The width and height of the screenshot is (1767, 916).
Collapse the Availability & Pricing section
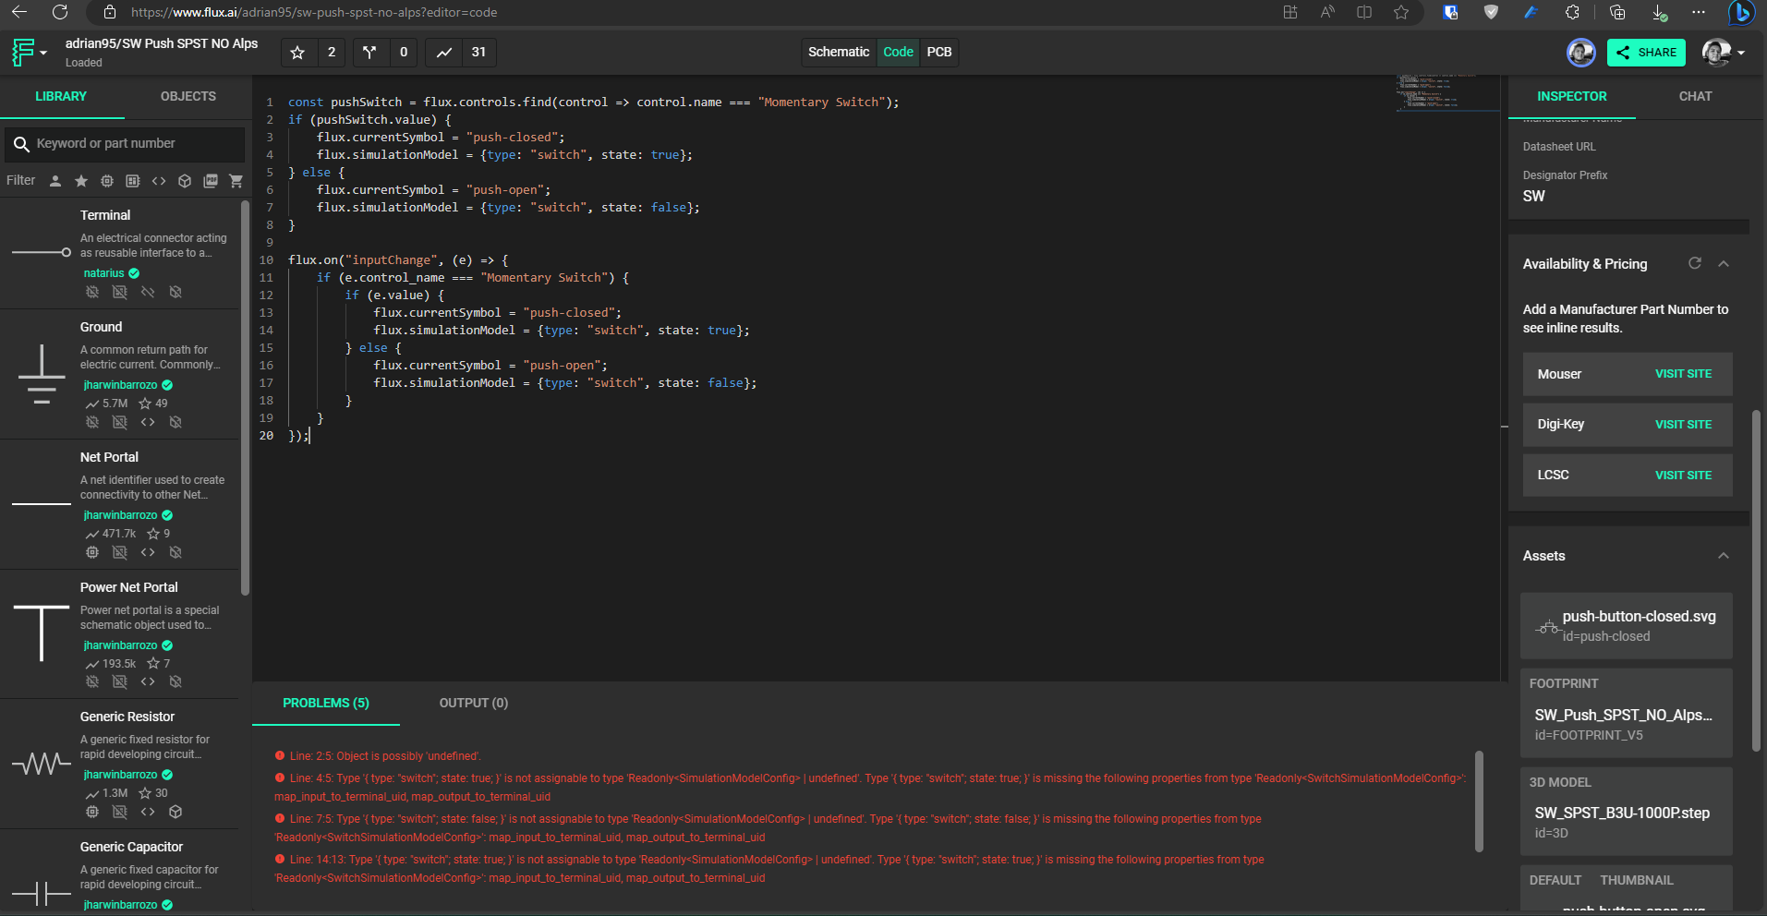pyautogui.click(x=1724, y=264)
